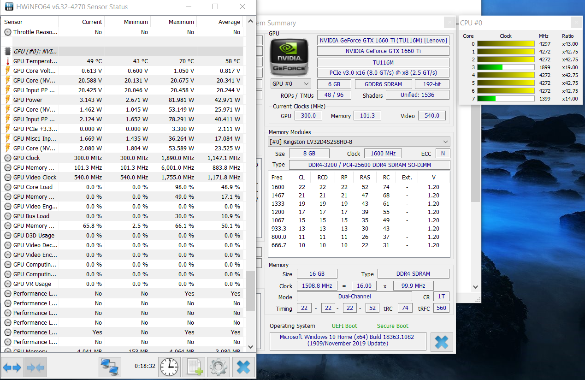Click 'DDR4-3200 / PC4-25600' type field
The height and width of the screenshot is (380, 585).
click(369, 165)
